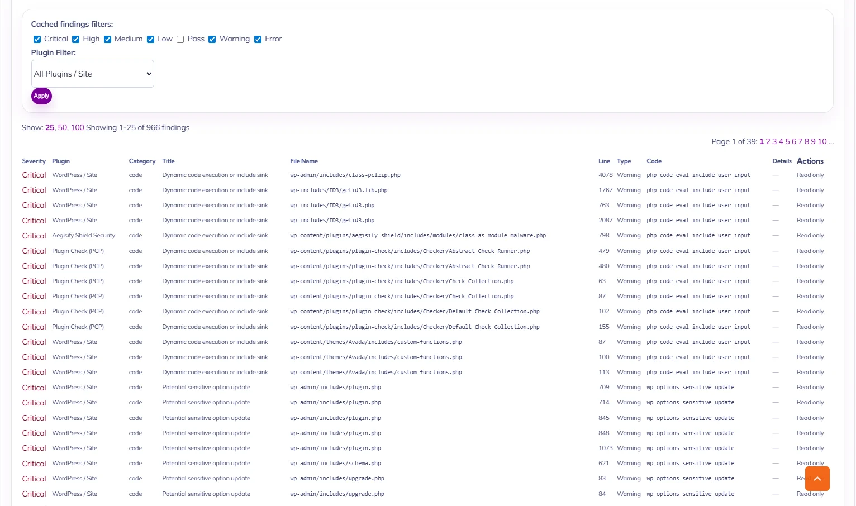Uncheck the Warning filter checkbox
Viewport: 856px width, 506px height.
[x=212, y=39]
